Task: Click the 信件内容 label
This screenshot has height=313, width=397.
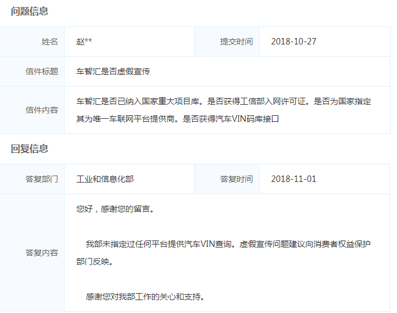Action: tap(42, 110)
